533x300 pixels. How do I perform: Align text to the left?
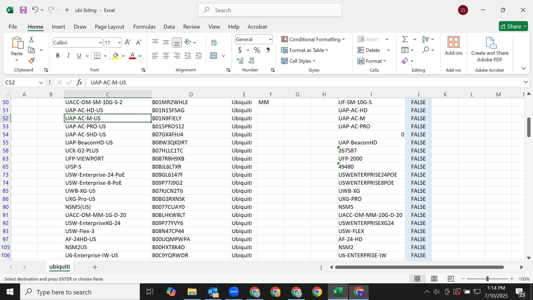pos(155,56)
